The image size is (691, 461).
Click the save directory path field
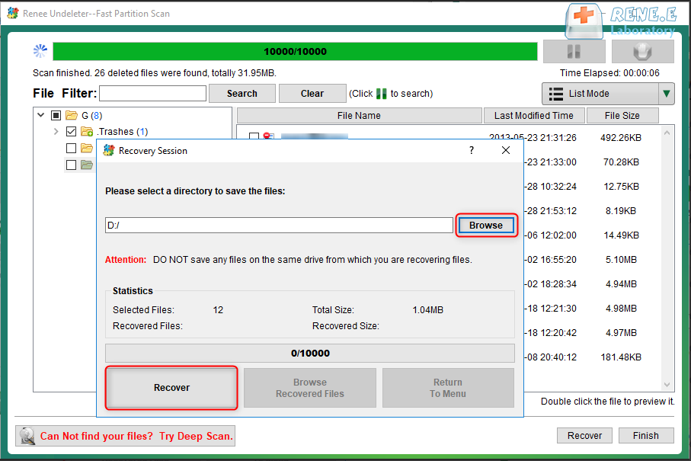(x=279, y=226)
